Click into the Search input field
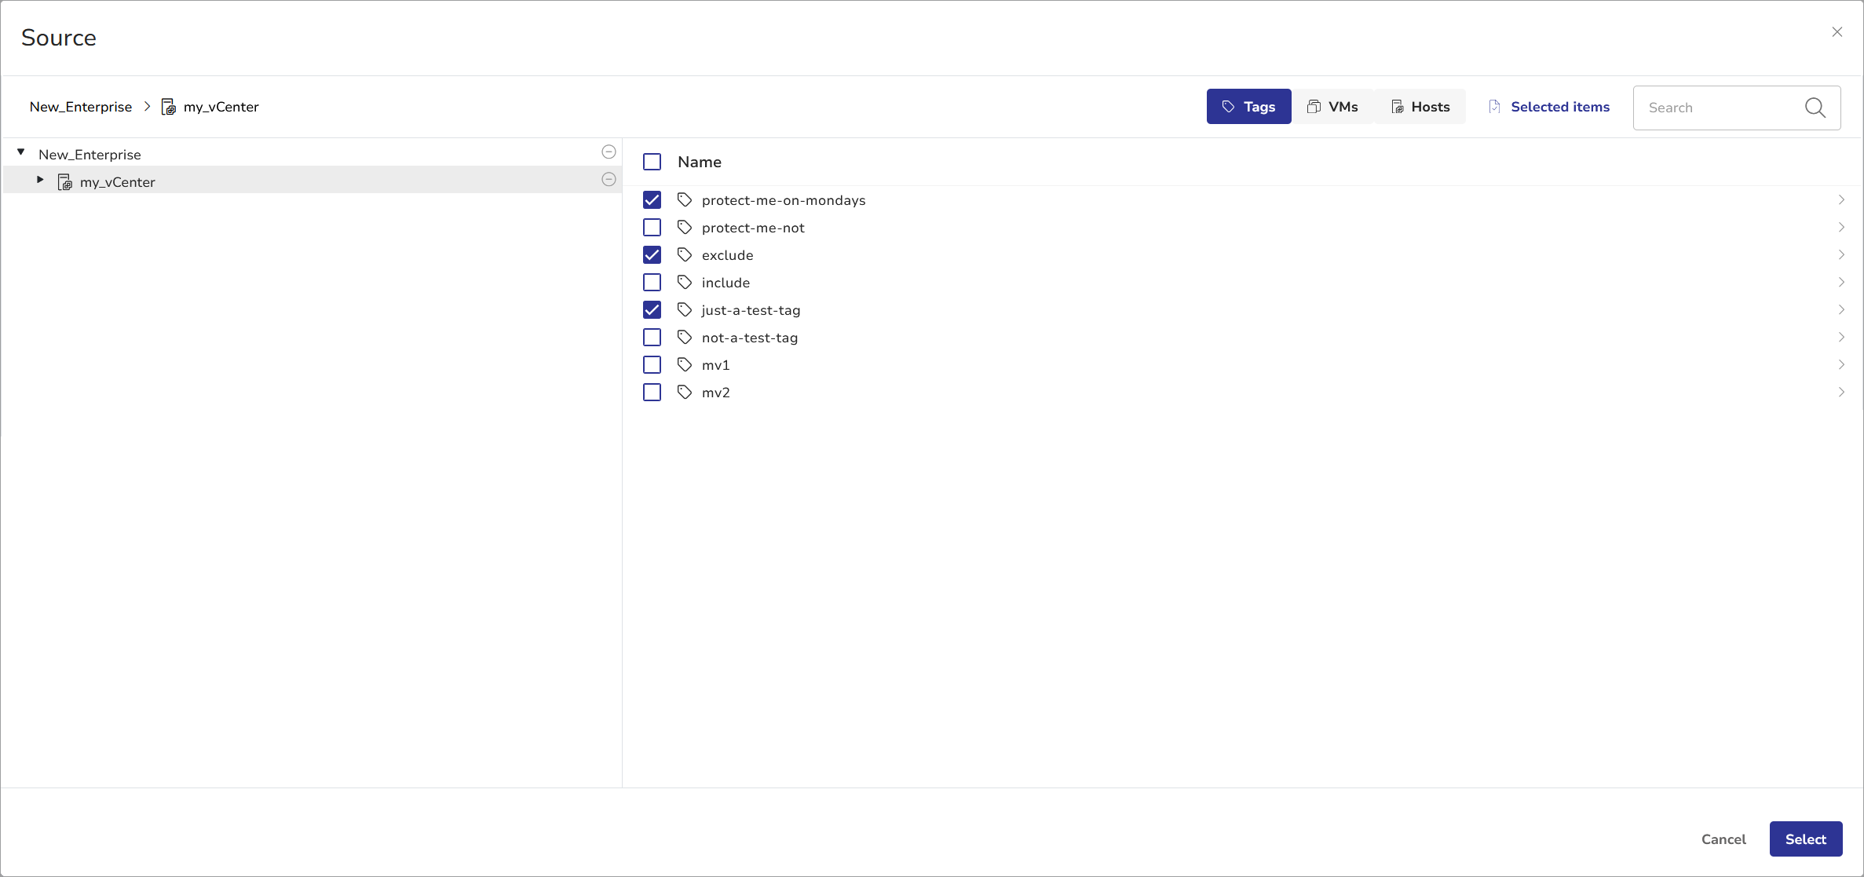This screenshot has height=877, width=1864. (x=1720, y=108)
